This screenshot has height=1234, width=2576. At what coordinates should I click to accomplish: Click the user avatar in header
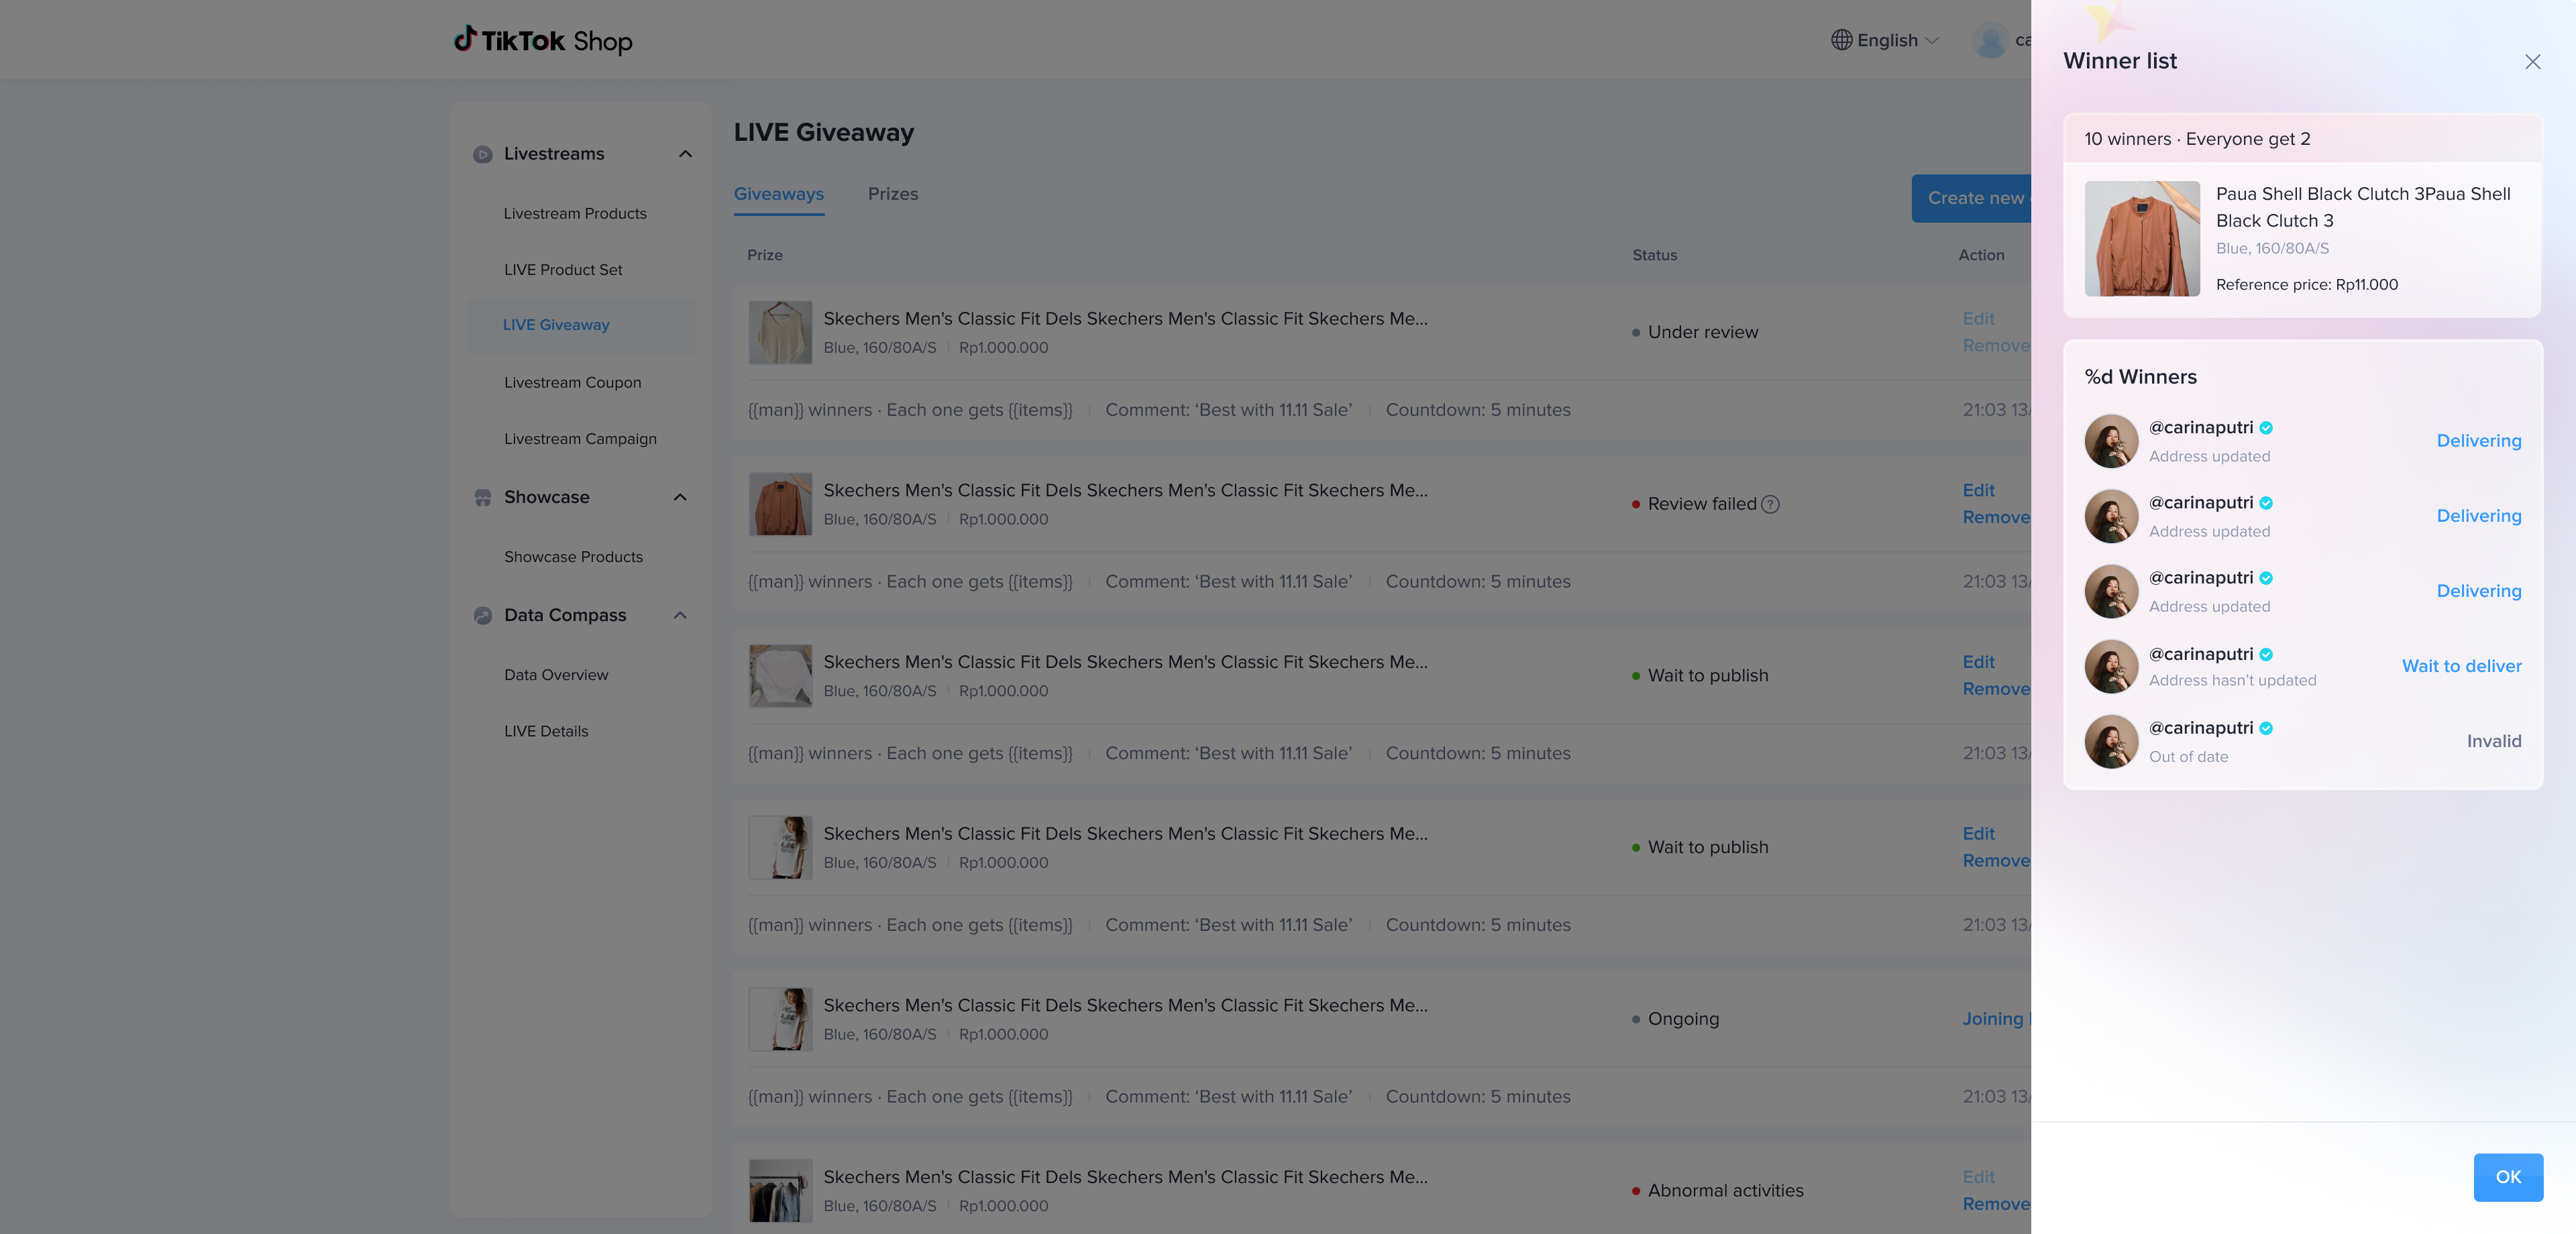[x=1990, y=40]
